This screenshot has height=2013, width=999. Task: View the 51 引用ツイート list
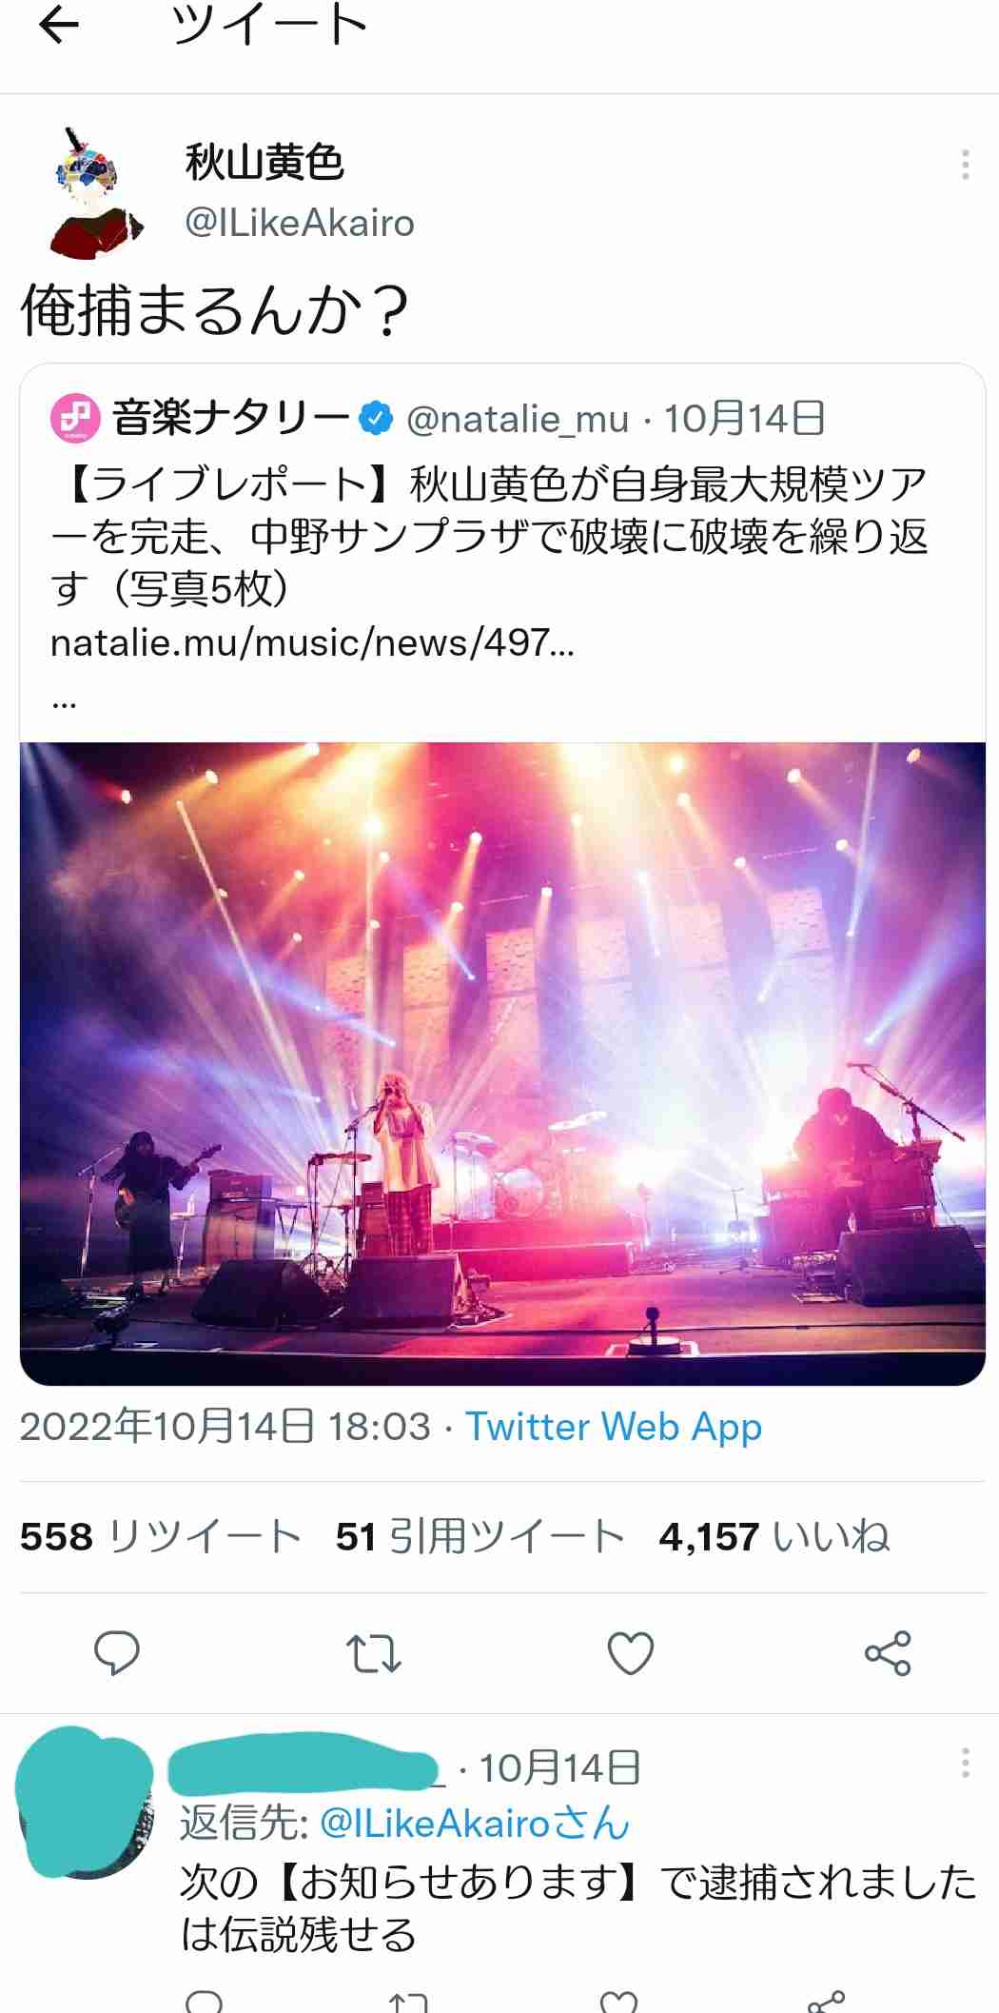click(x=480, y=1536)
